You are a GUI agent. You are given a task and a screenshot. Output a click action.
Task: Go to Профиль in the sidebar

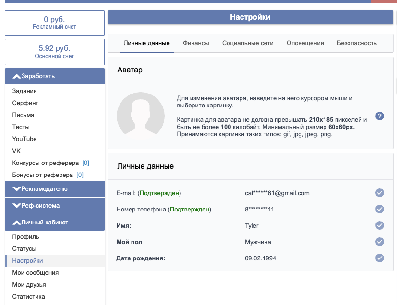coord(25,237)
